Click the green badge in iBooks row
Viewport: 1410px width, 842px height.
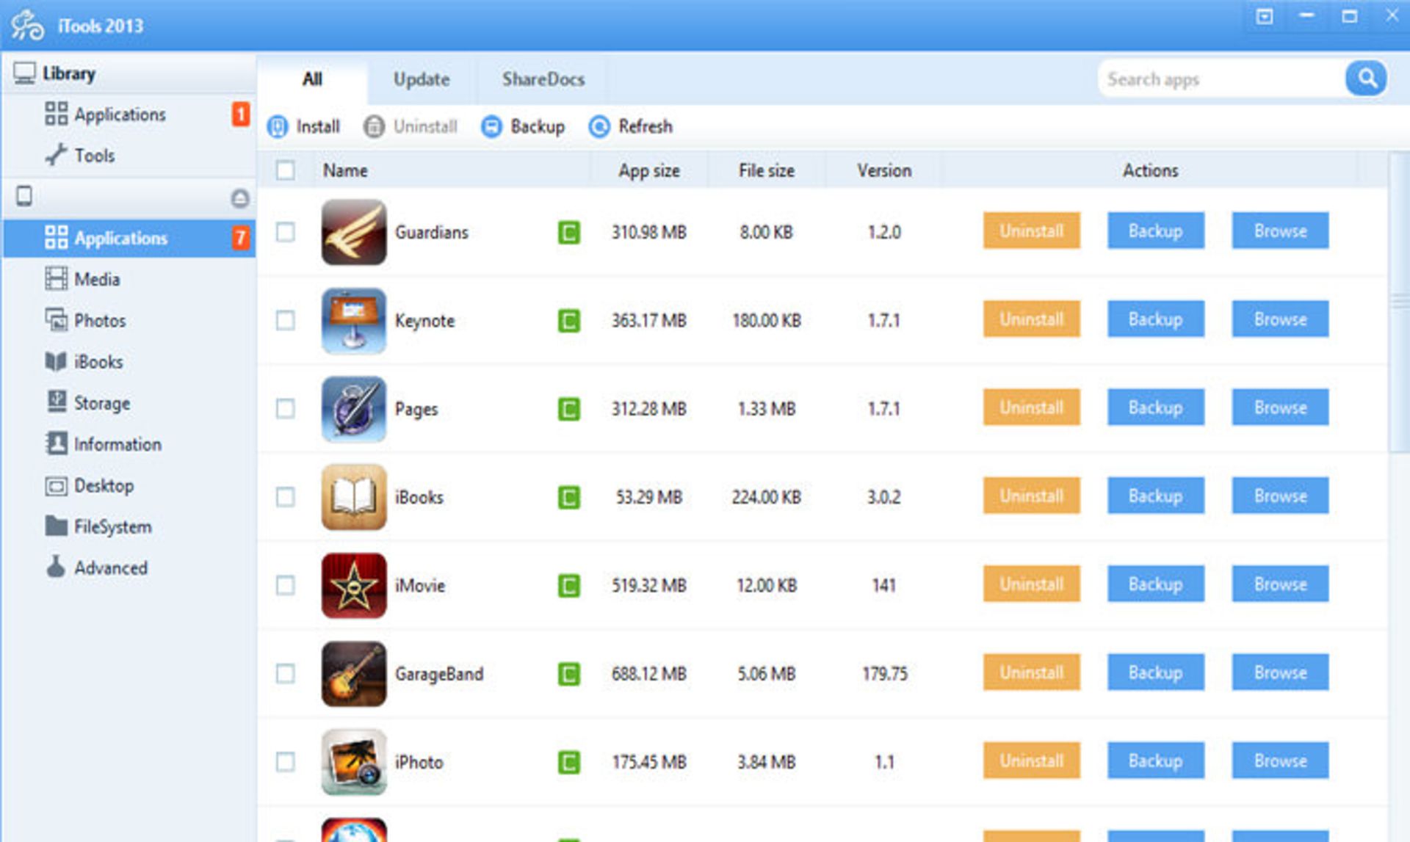click(x=568, y=498)
